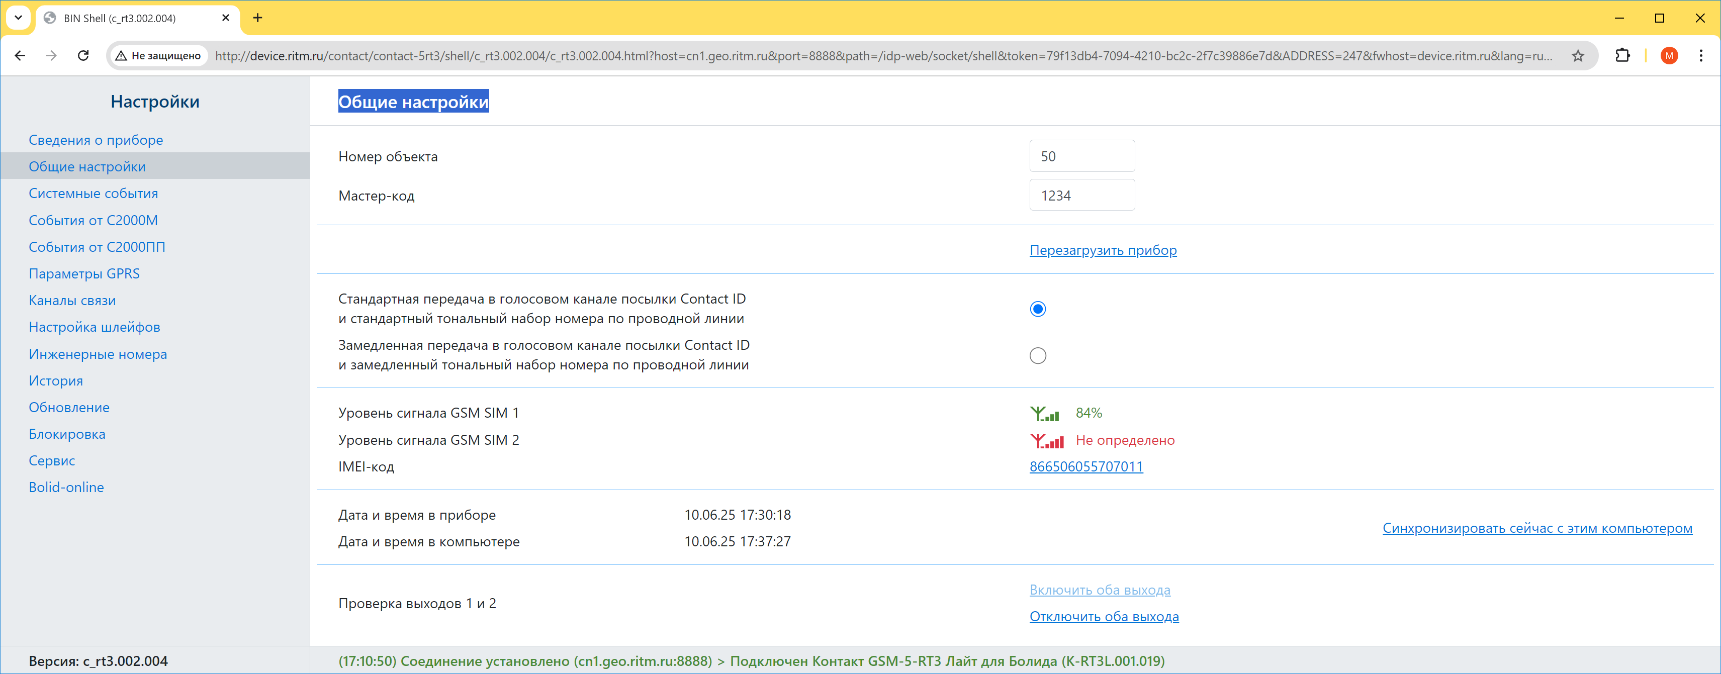The width and height of the screenshot is (1721, 674).
Task: Click the green GSM SIM 1 signal icon
Action: coord(1045,414)
